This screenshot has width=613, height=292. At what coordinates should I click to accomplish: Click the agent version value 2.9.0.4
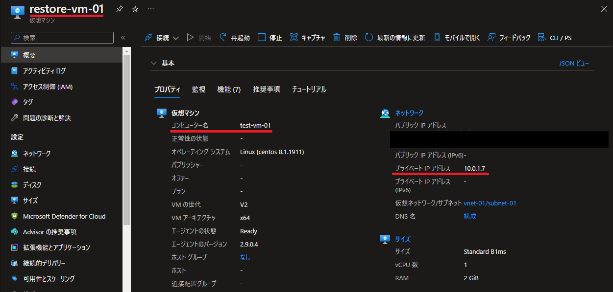249,244
